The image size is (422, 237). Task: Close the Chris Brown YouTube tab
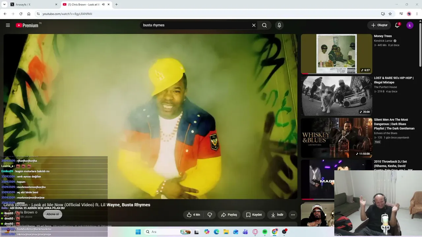tap(108, 4)
